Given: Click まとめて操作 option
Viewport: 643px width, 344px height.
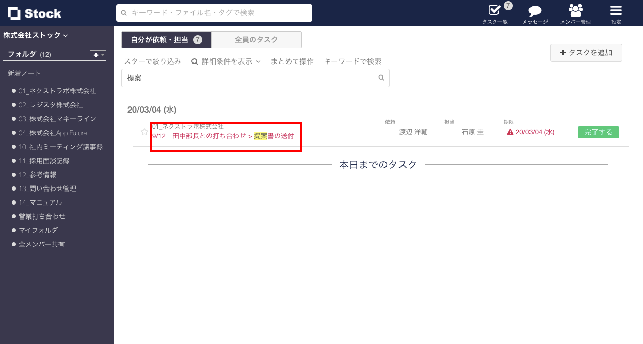Looking at the screenshot, I should (x=292, y=61).
